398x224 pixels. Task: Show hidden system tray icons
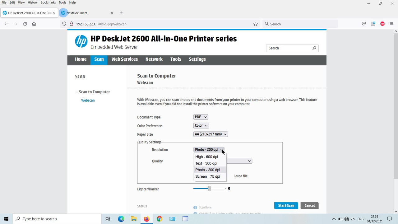tap(334, 219)
